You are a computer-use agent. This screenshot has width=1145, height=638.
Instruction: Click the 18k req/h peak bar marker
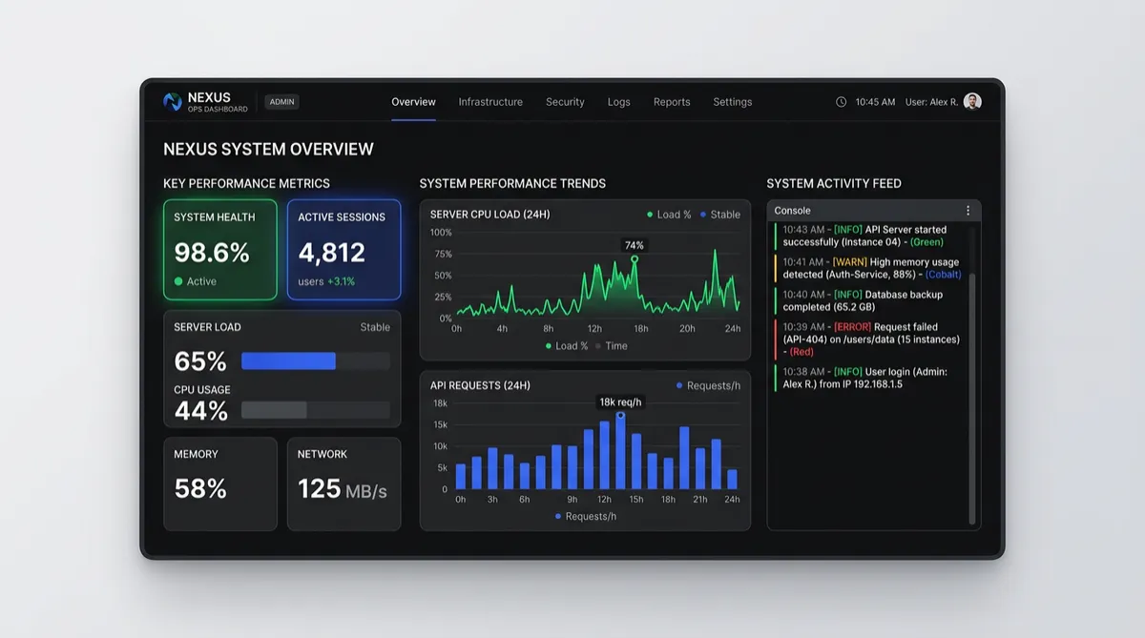[x=620, y=415]
